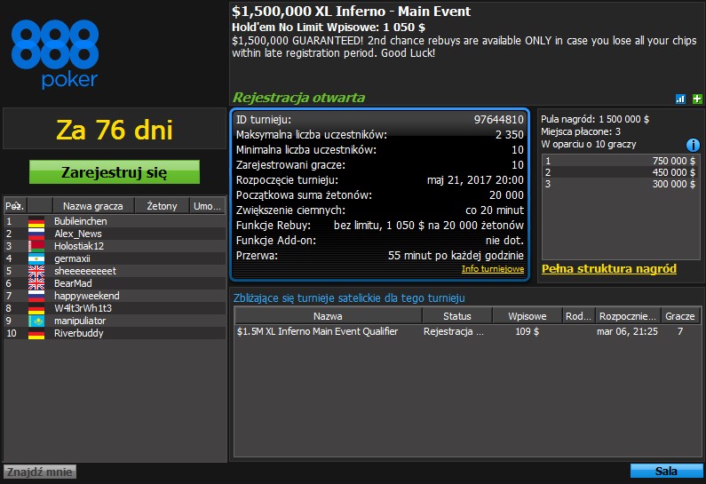Open the blue prize pool info icon

coord(694,145)
